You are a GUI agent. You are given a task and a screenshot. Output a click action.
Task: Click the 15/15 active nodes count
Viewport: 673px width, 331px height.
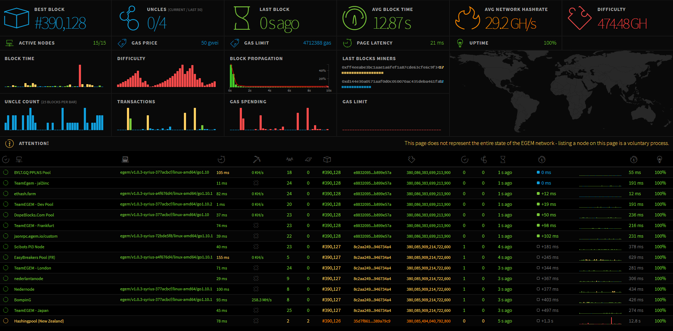tap(99, 43)
